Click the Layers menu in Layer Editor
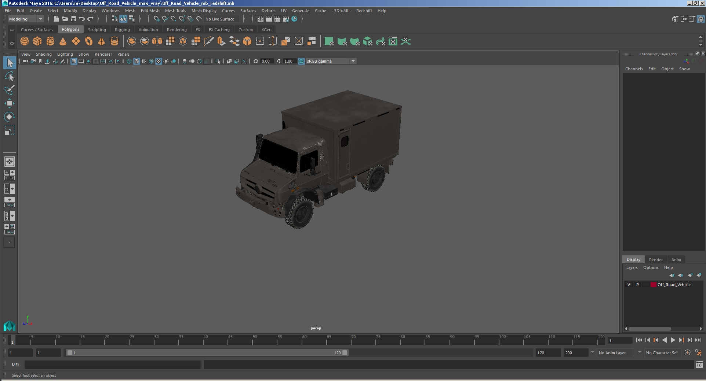706x381 pixels. pyautogui.click(x=632, y=267)
